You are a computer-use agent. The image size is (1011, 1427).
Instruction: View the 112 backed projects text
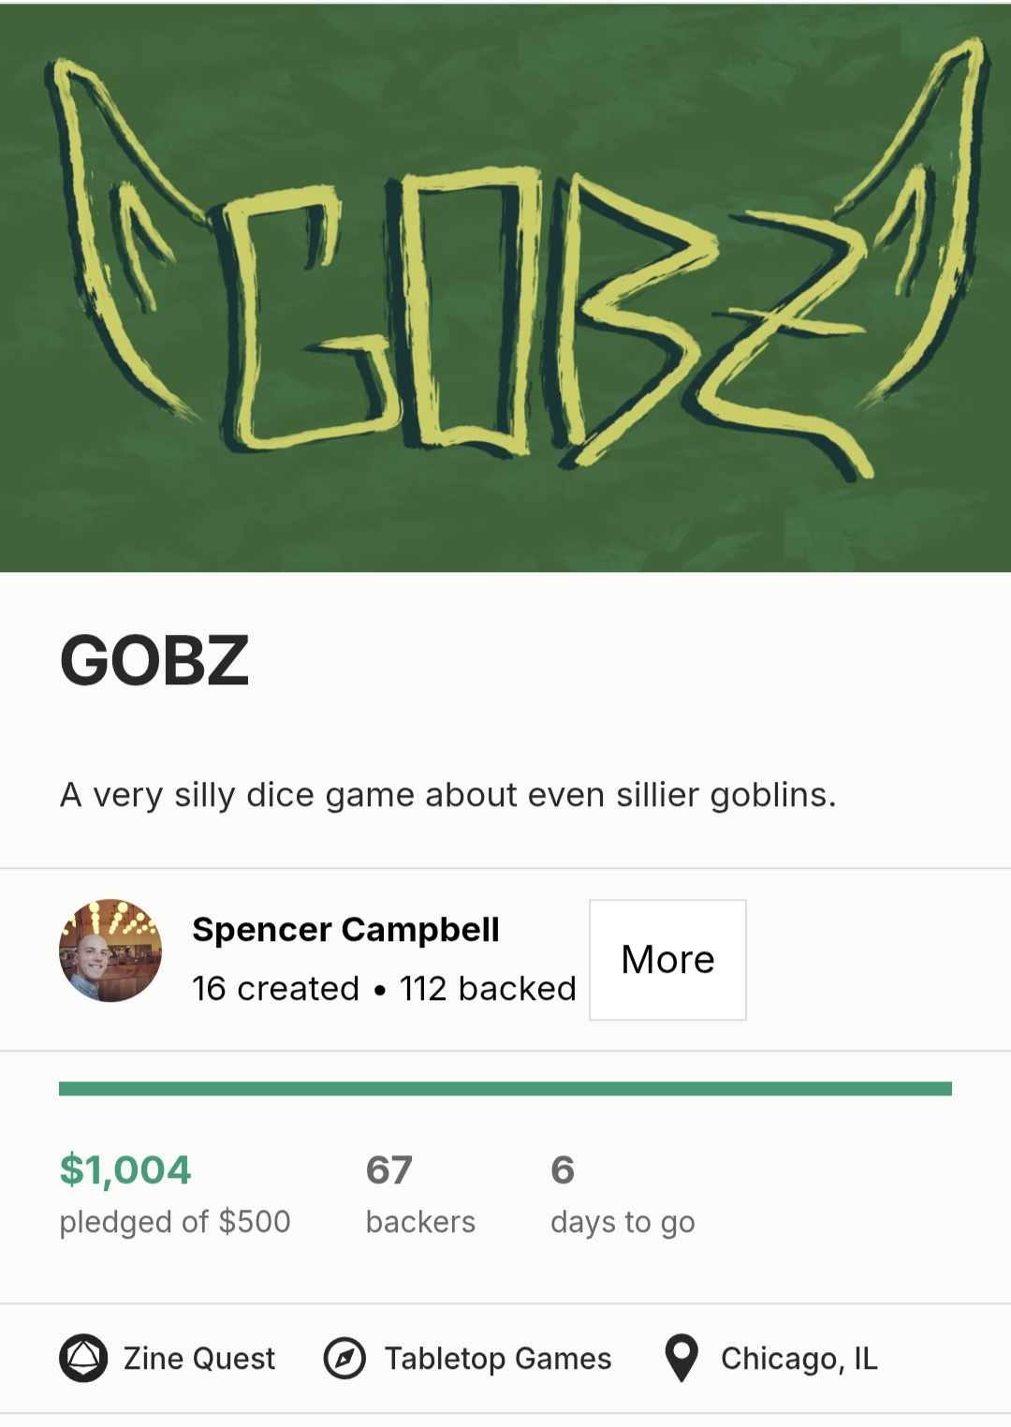[488, 989]
